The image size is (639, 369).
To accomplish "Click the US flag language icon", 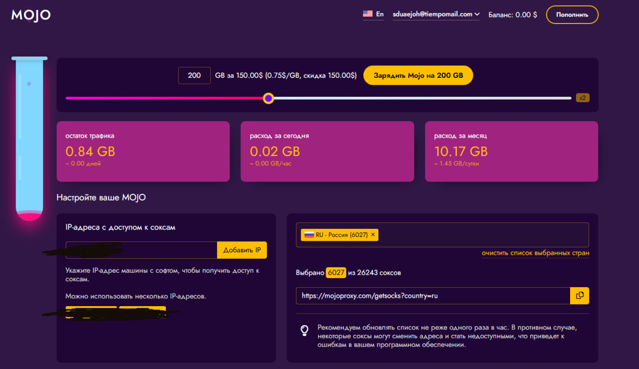I will [x=368, y=14].
